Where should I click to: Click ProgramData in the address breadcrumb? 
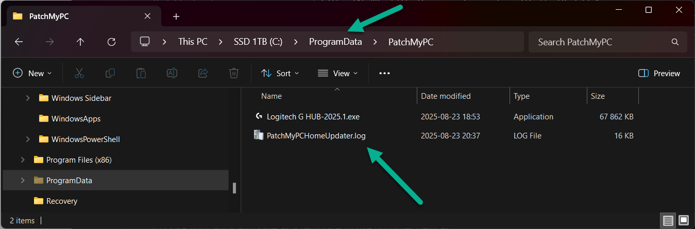(x=335, y=42)
